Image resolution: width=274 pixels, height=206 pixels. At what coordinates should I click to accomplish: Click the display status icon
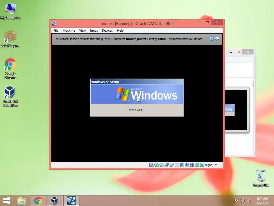(182, 165)
